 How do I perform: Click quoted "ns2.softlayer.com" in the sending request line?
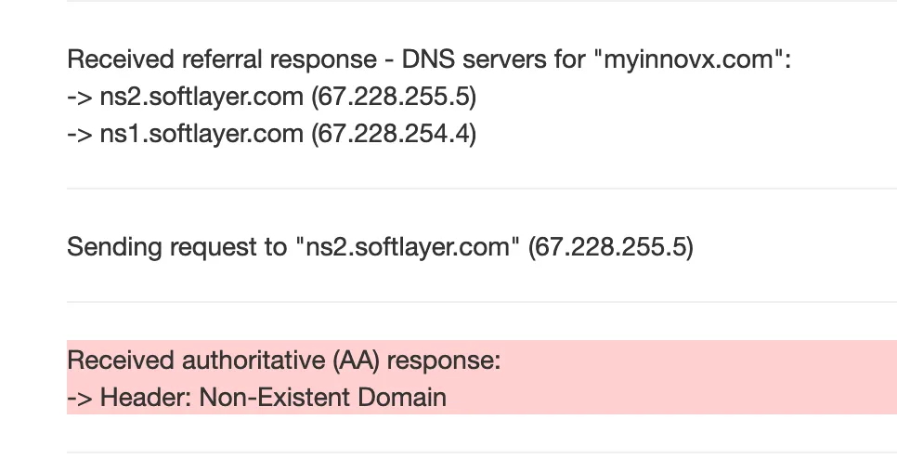point(407,247)
